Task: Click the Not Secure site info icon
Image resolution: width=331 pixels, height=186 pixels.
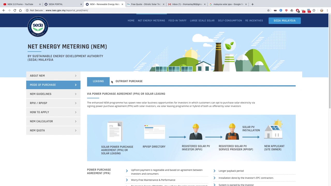Action: pos(27,10)
